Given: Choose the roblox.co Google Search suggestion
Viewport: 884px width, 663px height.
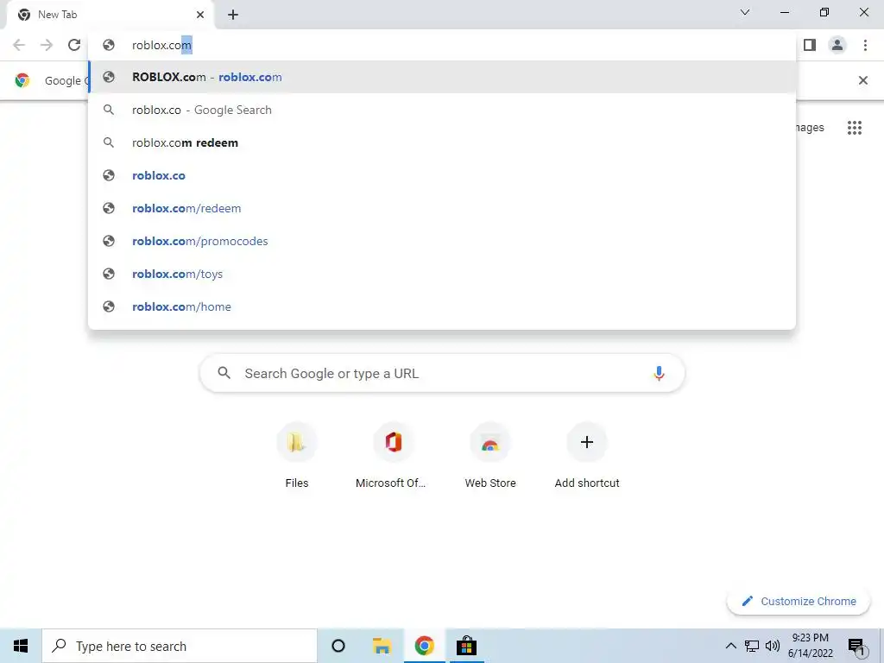Looking at the screenshot, I should click(x=442, y=110).
